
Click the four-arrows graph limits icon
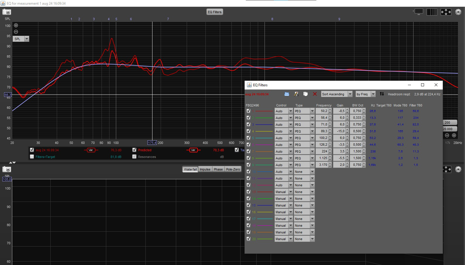tap(446, 12)
